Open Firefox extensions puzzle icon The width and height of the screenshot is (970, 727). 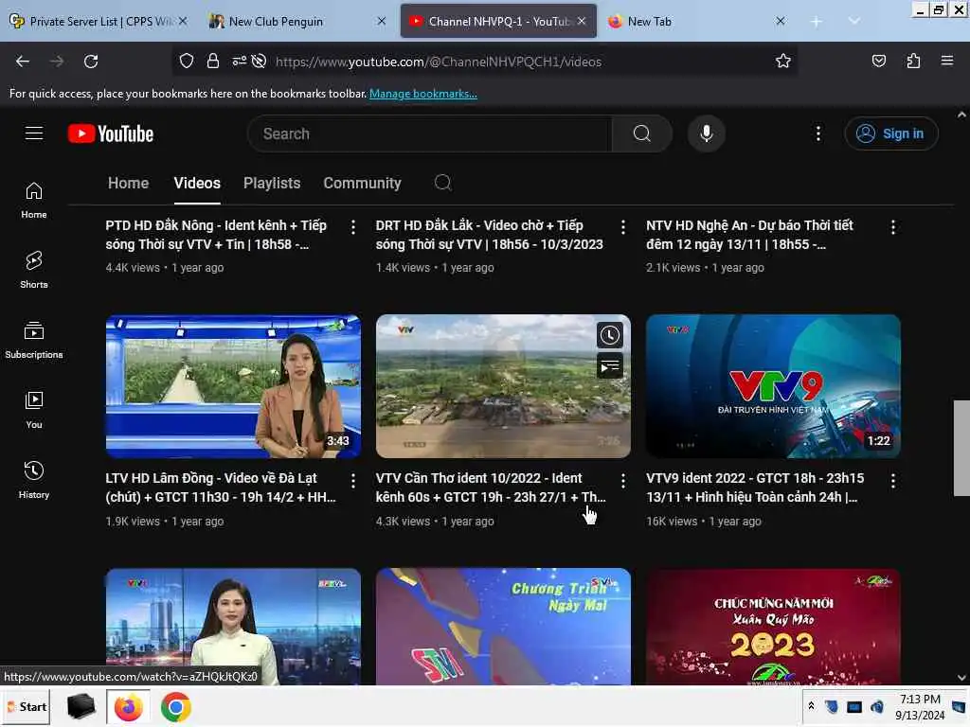(913, 61)
